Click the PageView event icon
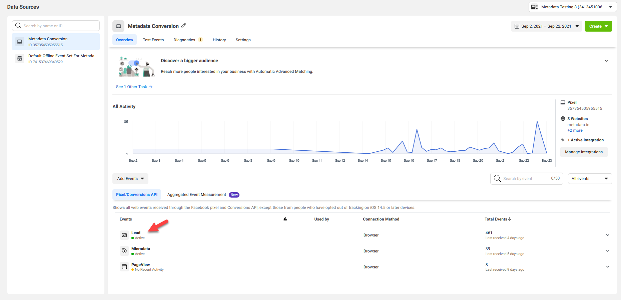621x300 pixels. pos(124,267)
